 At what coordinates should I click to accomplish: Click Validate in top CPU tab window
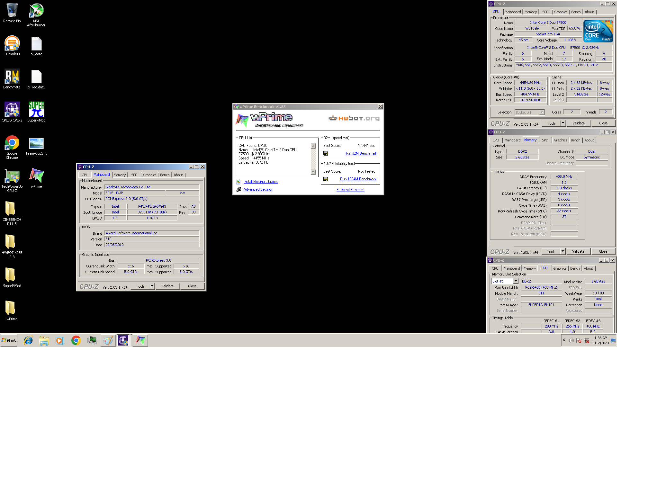(x=579, y=123)
